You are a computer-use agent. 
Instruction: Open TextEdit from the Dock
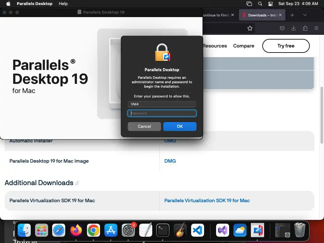coord(146,230)
